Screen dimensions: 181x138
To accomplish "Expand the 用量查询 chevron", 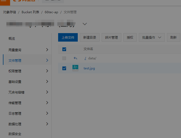I will tap(47, 50).
